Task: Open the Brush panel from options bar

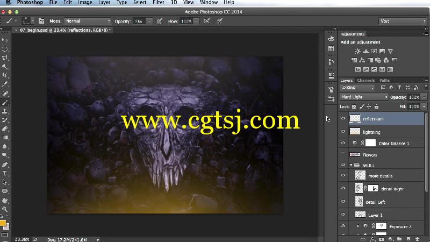Action: [x=41, y=21]
